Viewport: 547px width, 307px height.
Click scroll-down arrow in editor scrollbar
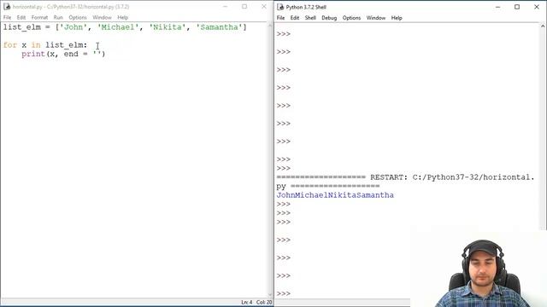pyautogui.click(x=270, y=295)
